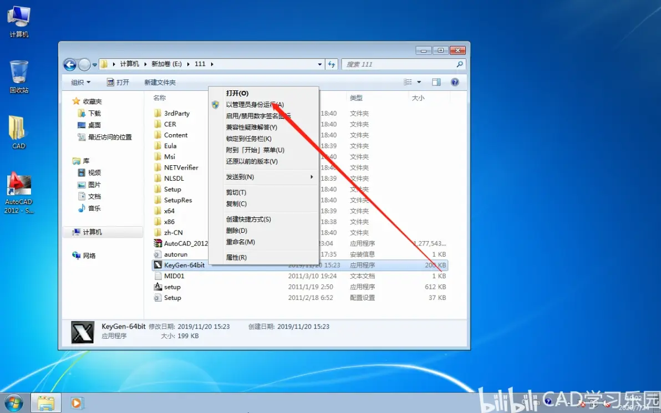Screen dimensions: 661x413
Task: Select 音乐 library in navigation pane
Action: (x=89, y=208)
